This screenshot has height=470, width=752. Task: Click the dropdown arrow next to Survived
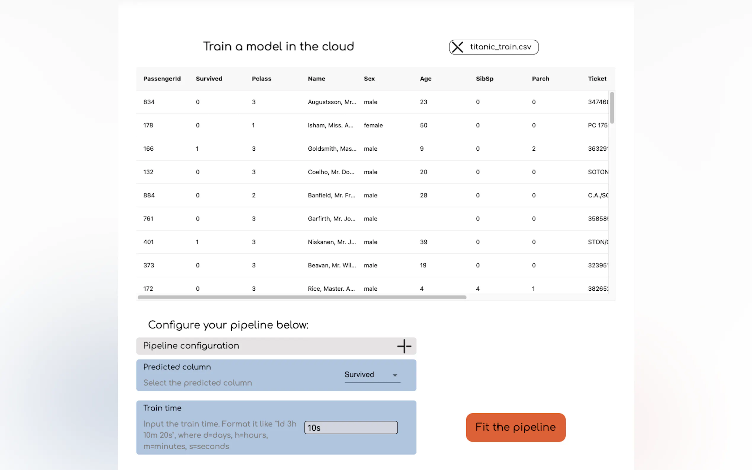[x=395, y=375]
